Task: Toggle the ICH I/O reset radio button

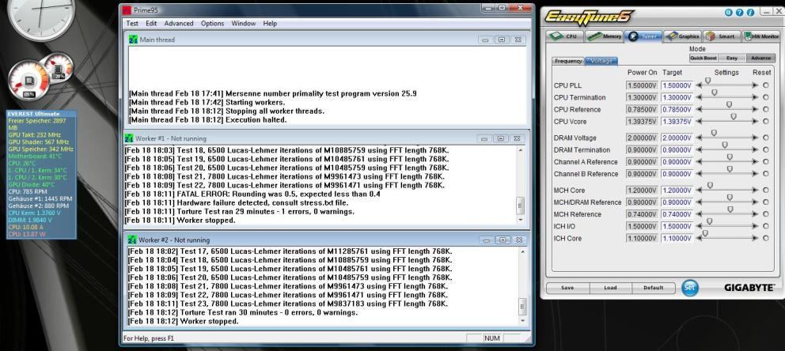Action: (765, 227)
